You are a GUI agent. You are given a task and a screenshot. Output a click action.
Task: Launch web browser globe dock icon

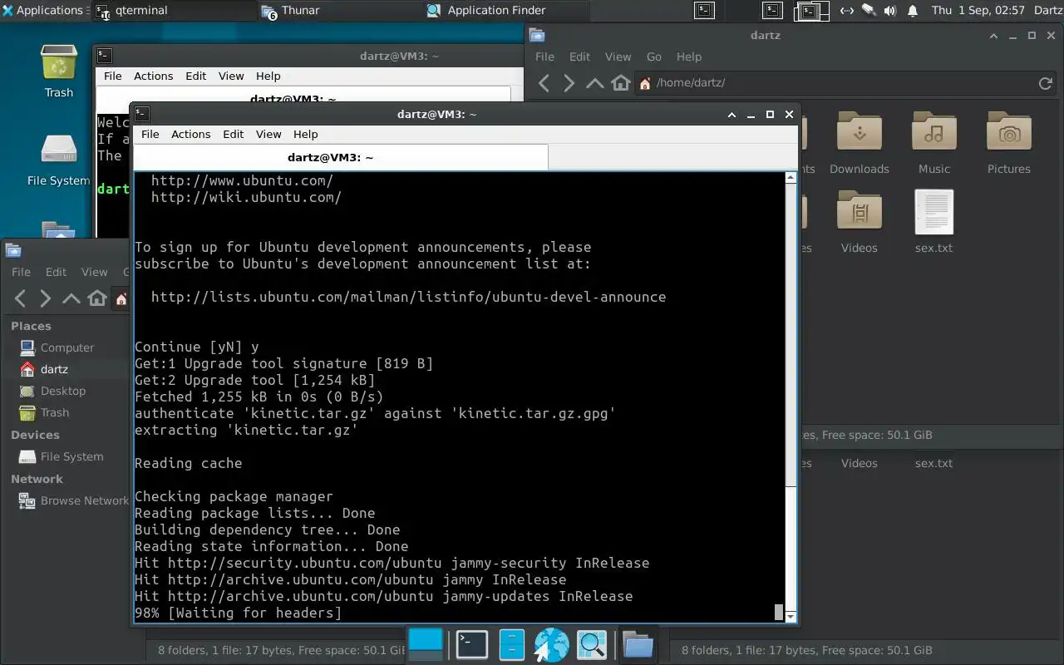point(551,644)
